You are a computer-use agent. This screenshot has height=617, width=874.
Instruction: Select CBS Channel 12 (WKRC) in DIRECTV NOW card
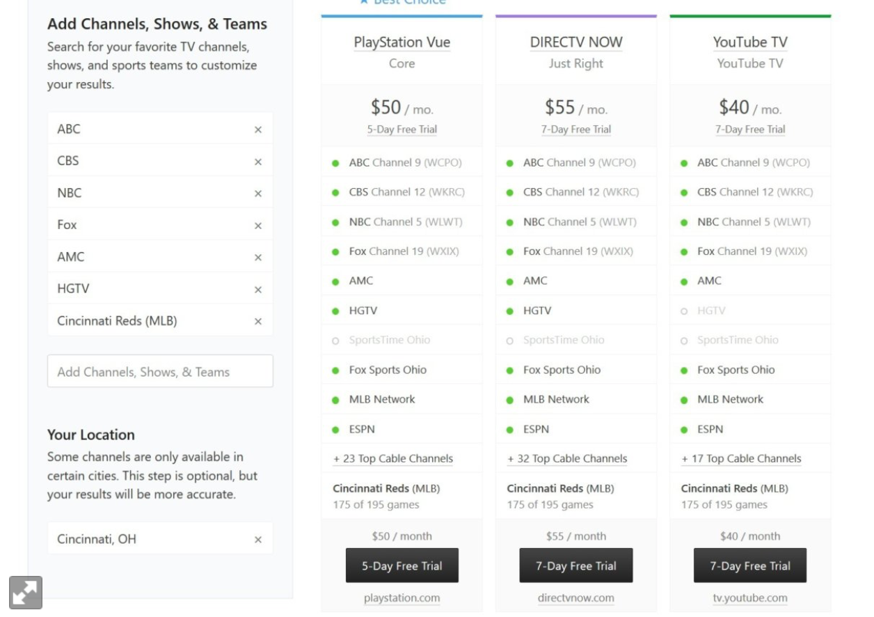click(x=580, y=192)
